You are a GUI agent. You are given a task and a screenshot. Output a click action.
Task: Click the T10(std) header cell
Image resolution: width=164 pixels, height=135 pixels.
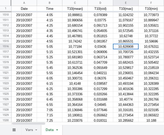[100, 9]
